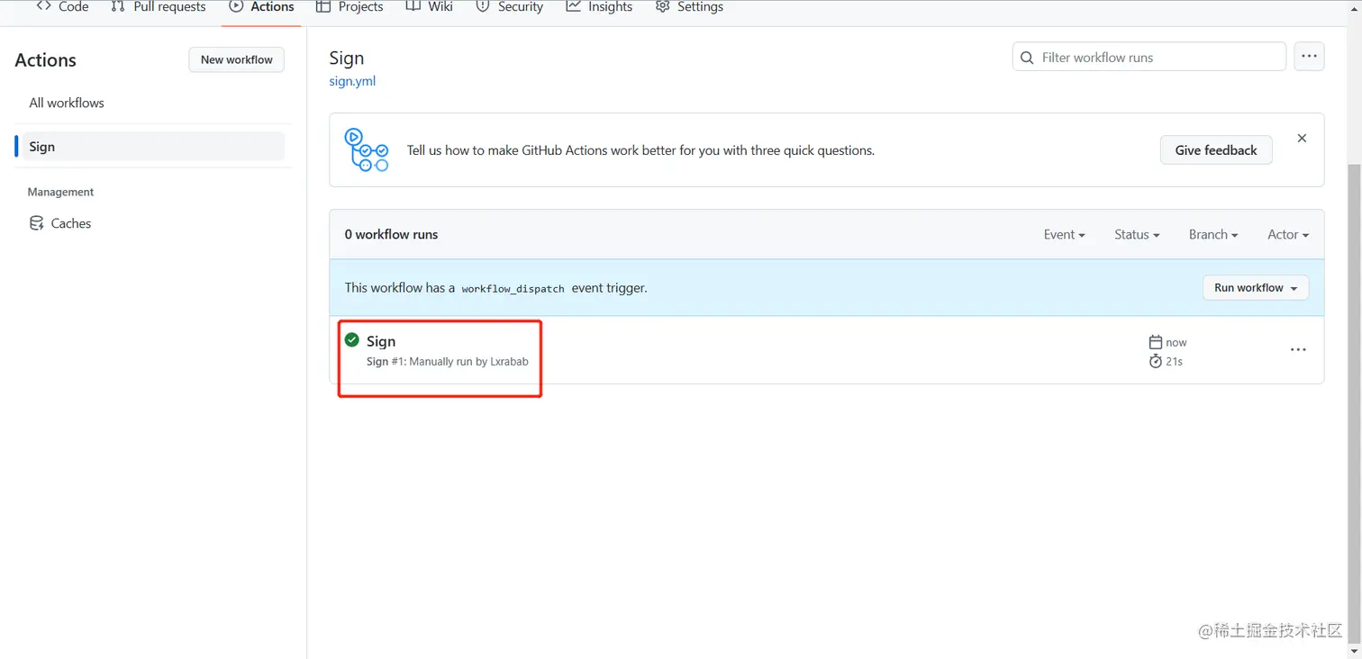1362x659 pixels.
Task: Click the 'Manually run by Lxrabab' text
Action: tap(468, 362)
